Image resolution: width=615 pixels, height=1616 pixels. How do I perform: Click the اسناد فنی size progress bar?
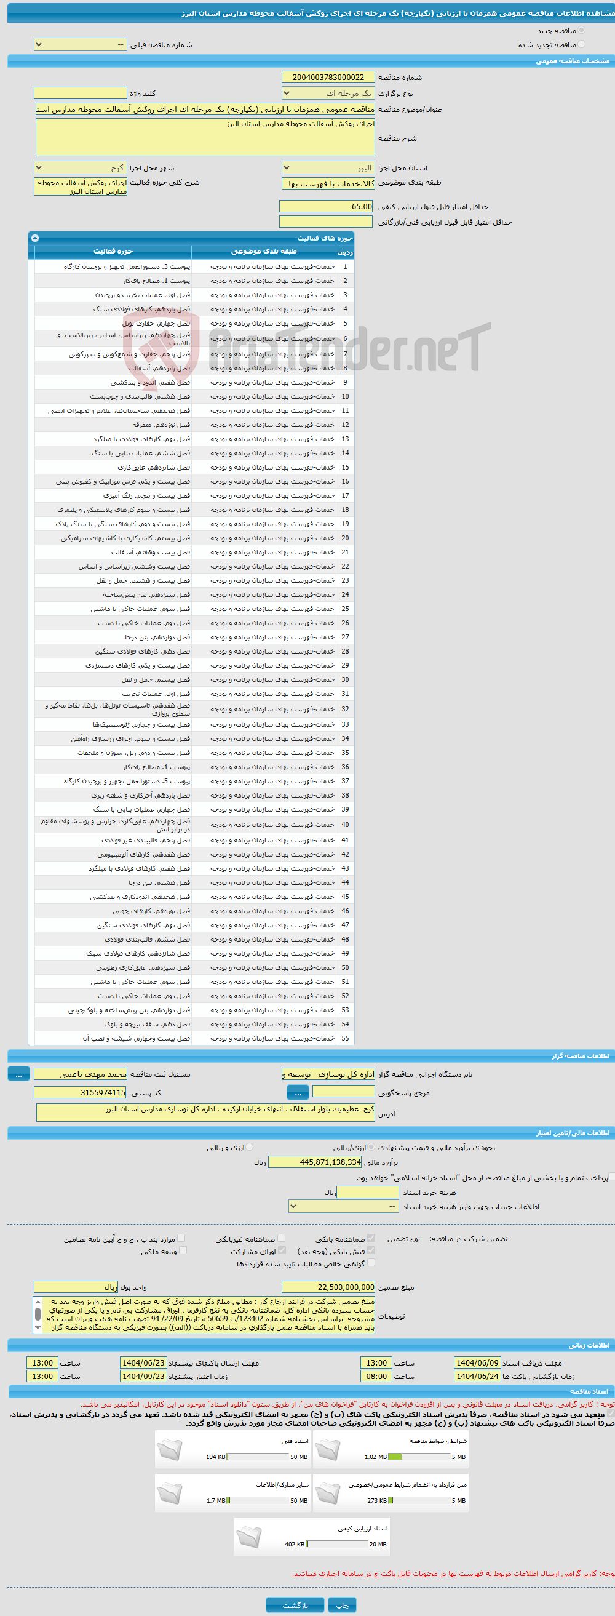pyautogui.click(x=257, y=1457)
